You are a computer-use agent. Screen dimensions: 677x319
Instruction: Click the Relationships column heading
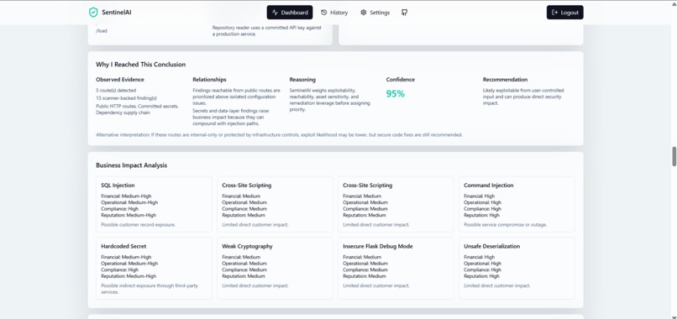pyautogui.click(x=209, y=80)
